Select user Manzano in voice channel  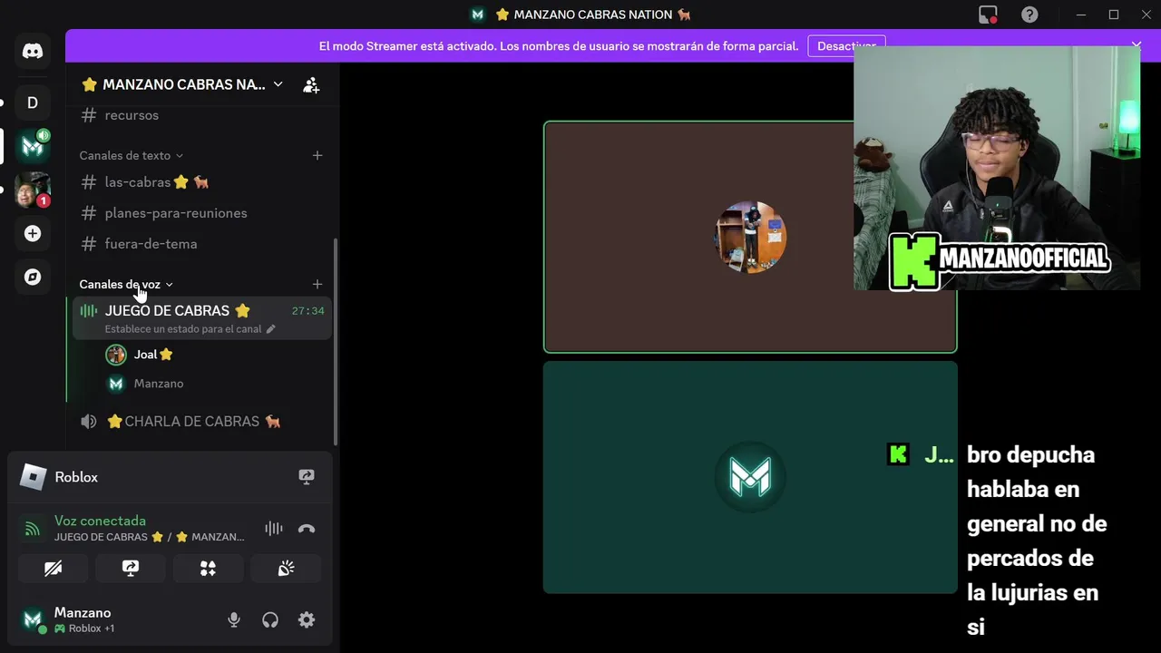[215, 384]
